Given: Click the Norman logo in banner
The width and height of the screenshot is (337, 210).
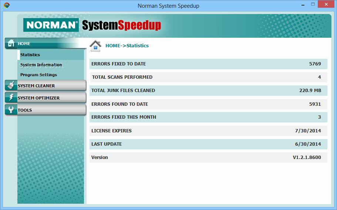Looking at the screenshot, I should pyautogui.click(x=51, y=25).
